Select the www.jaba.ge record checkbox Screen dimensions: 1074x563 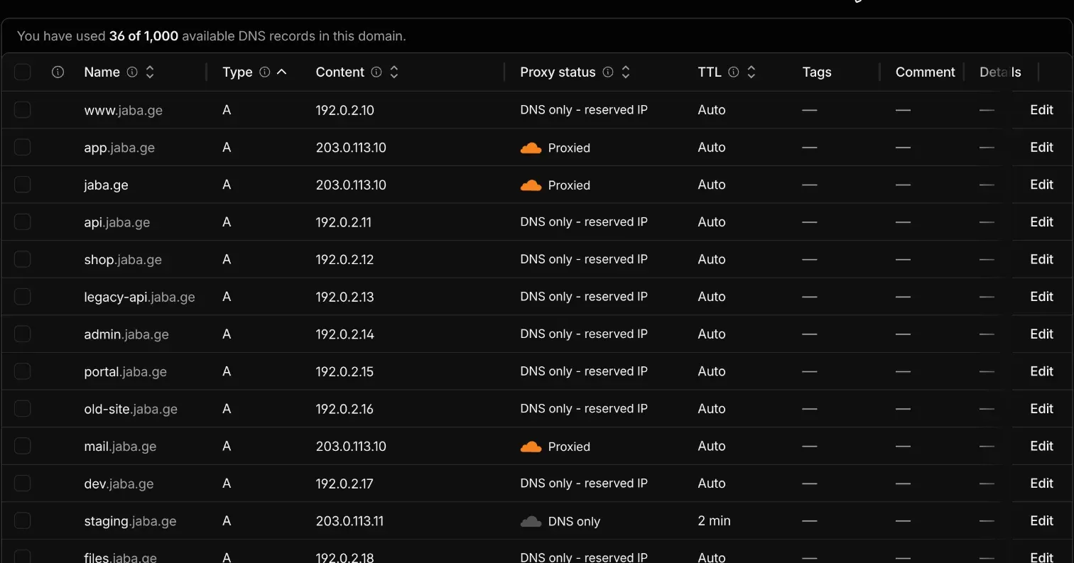coord(23,110)
